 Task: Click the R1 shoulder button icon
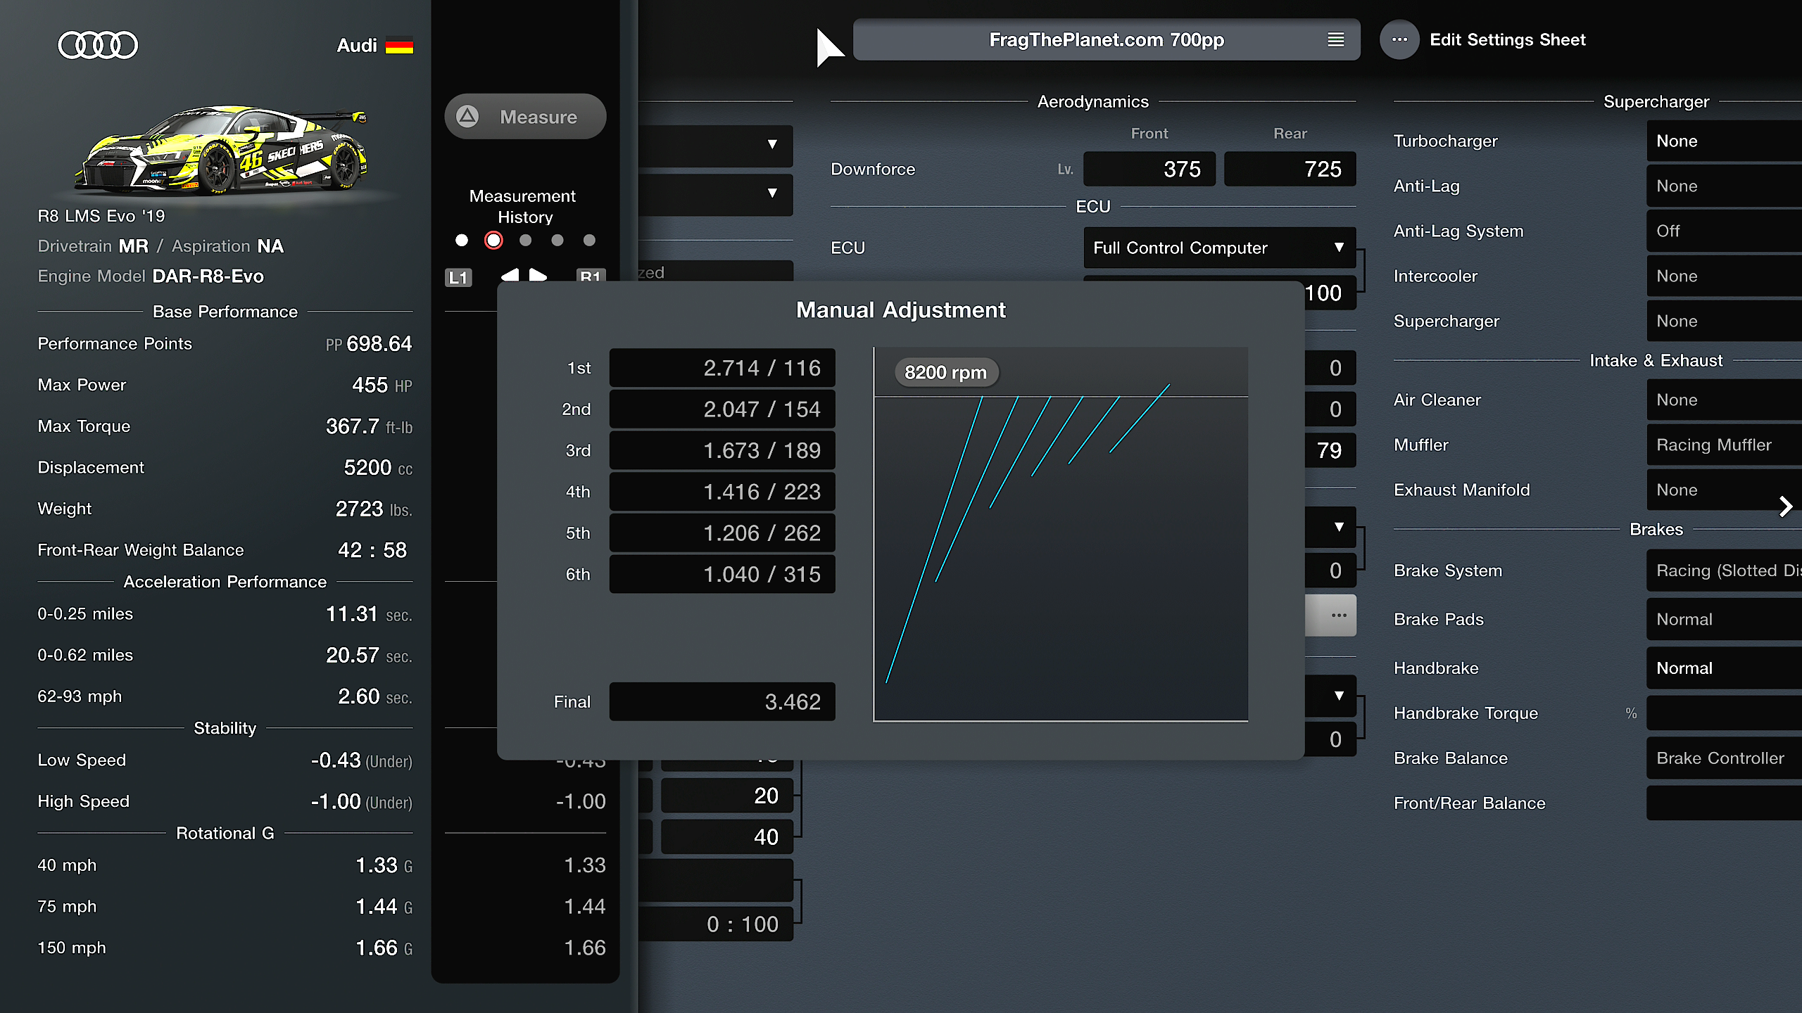click(x=590, y=276)
